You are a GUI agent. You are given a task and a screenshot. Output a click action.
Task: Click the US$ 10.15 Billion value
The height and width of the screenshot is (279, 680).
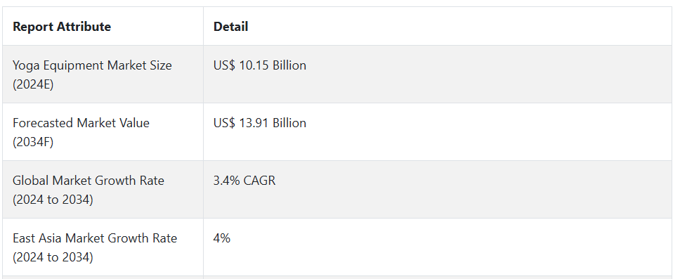point(260,65)
